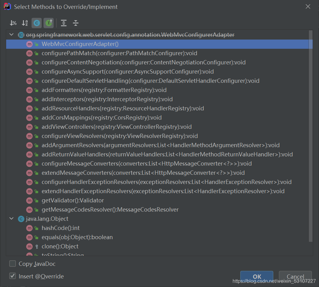Viewport: 319px width, 287px height.
Task: Click the Cancel button
Action: (x=295, y=277)
